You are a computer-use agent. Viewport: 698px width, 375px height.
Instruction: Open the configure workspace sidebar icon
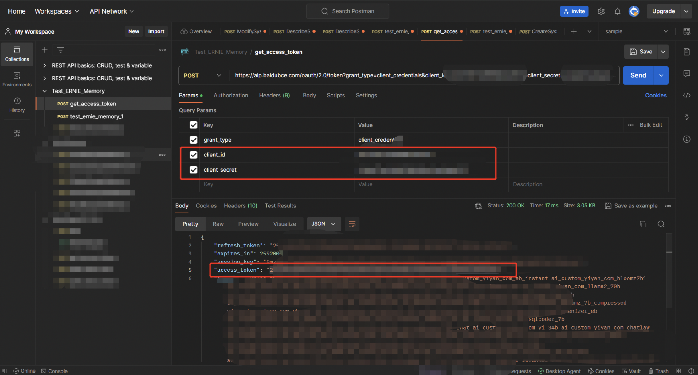(x=17, y=133)
